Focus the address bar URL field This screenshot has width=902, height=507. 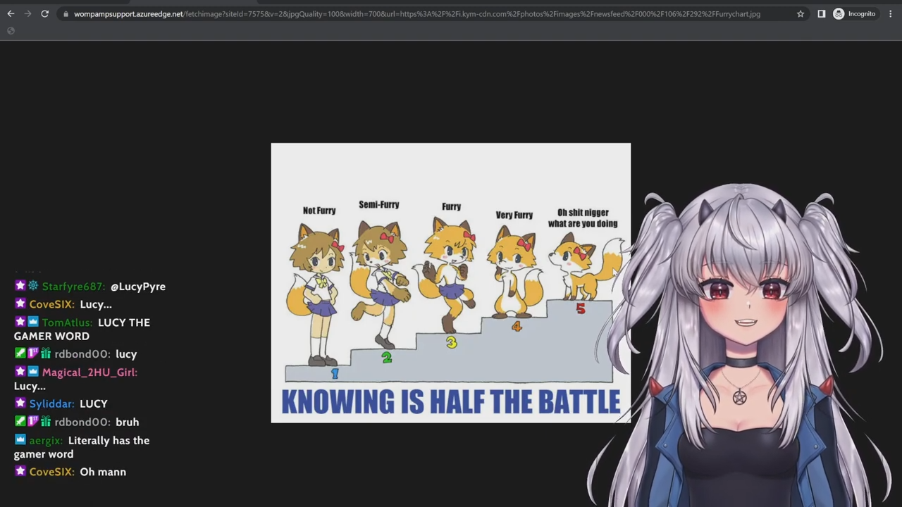416,14
